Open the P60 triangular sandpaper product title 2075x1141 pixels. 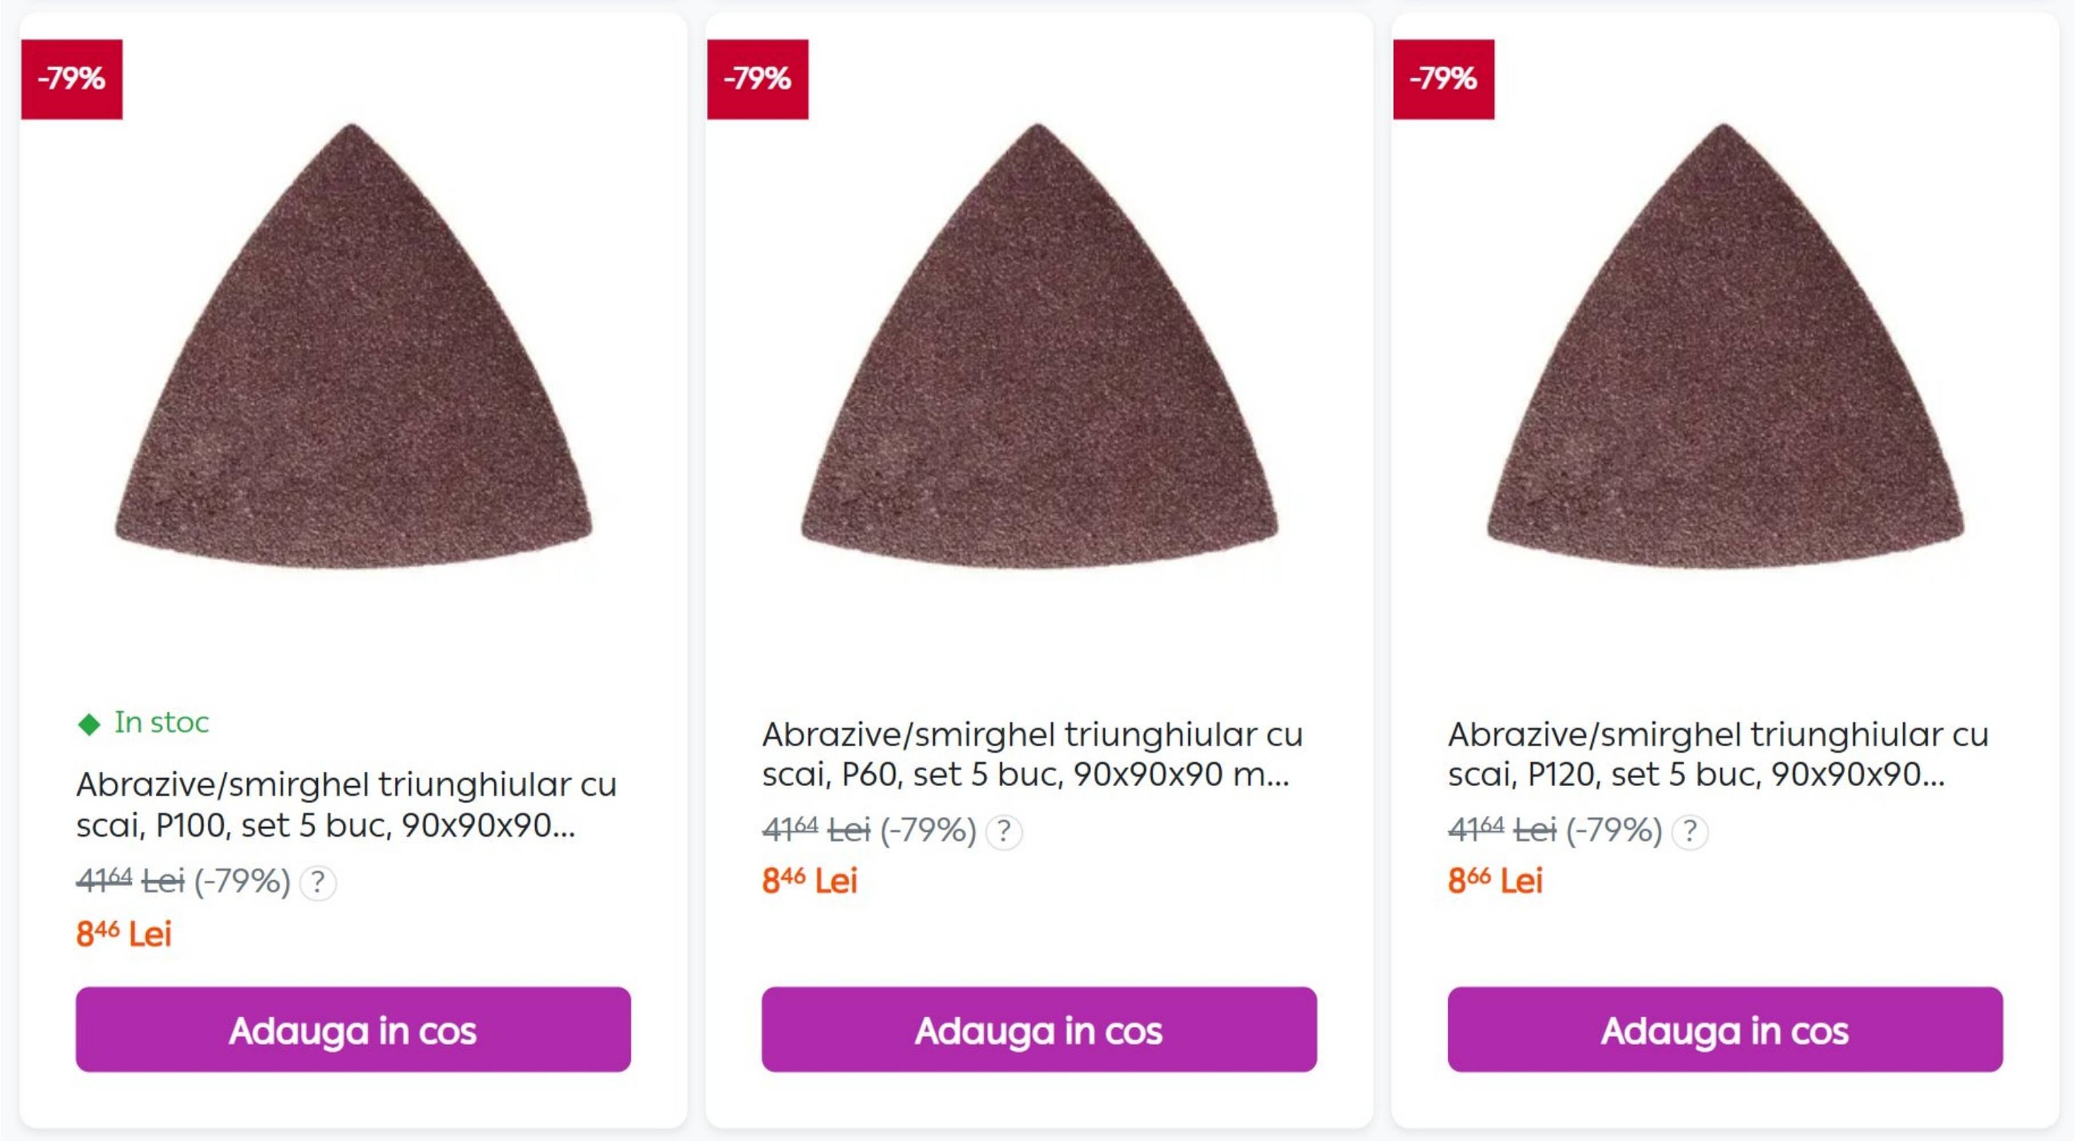coord(1032,754)
